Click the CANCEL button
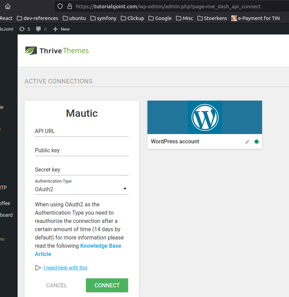 pyautogui.click(x=57, y=285)
